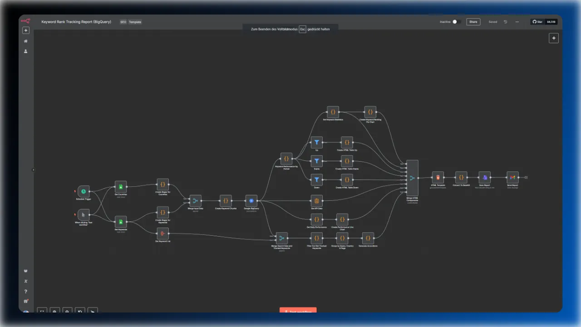Viewport: 581px width, 327px height.
Task: Select Create Keyword Ranking Pie Chart node
Action: [370, 112]
